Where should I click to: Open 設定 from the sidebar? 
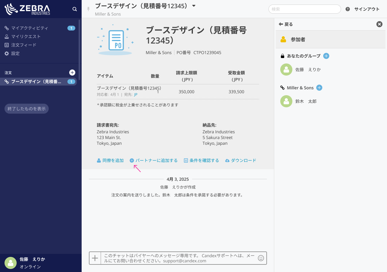tap(15, 53)
